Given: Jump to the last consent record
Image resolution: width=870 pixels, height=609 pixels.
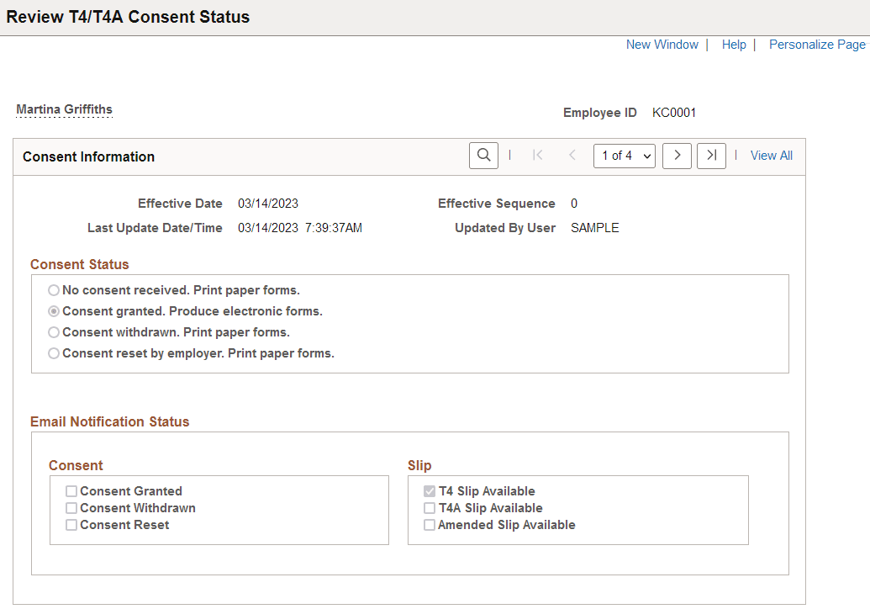Looking at the screenshot, I should coord(711,156).
